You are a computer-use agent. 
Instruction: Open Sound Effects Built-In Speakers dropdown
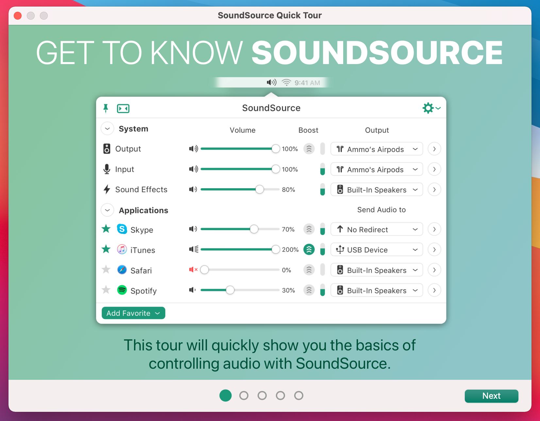click(x=377, y=189)
